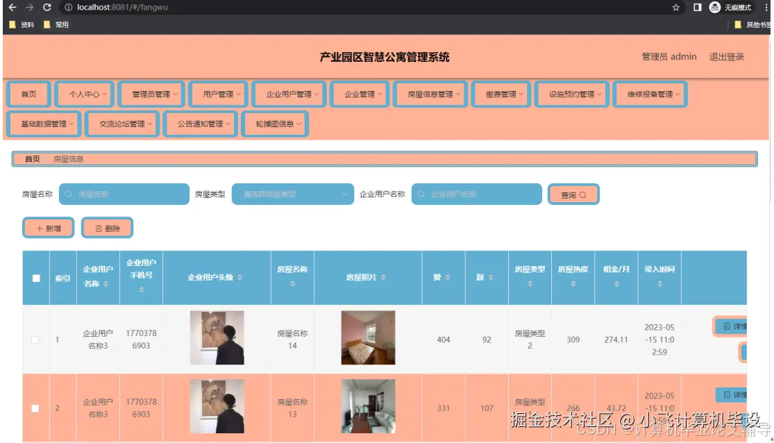Image resolution: width=774 pixels, height=443 pixels.
Task: Click the incognito profile icon
Action: coord(714,7)
